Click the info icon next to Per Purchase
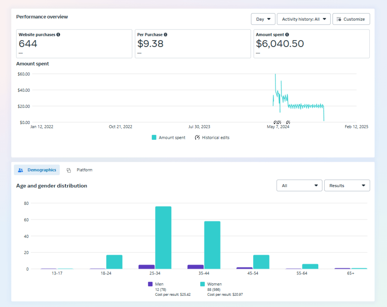 166,35
